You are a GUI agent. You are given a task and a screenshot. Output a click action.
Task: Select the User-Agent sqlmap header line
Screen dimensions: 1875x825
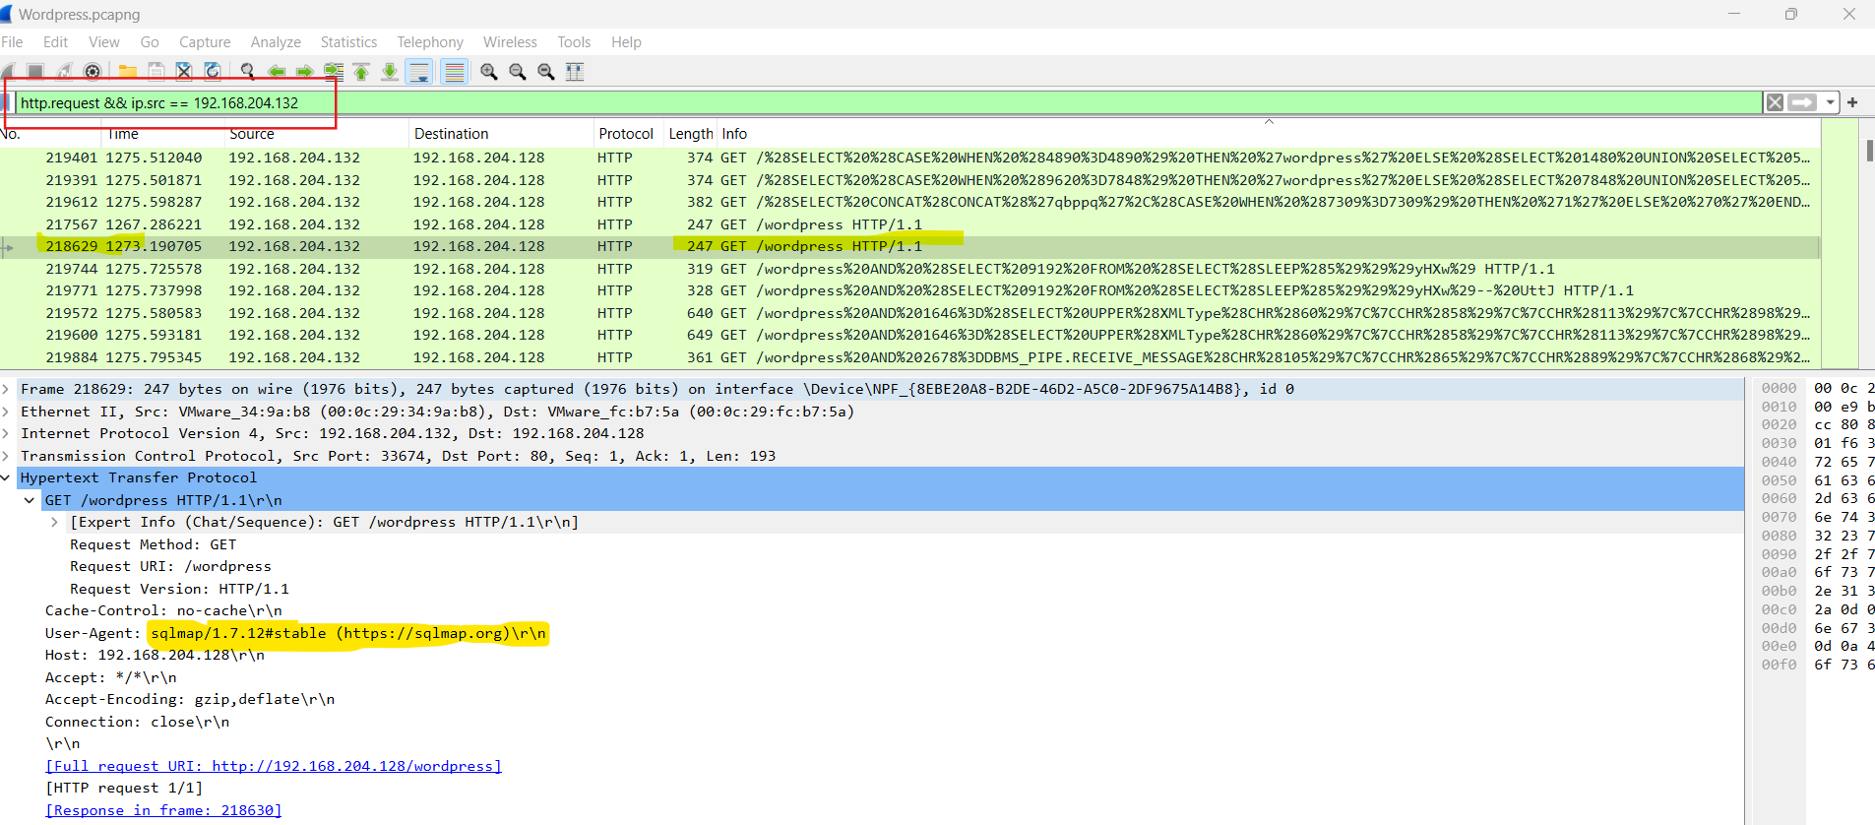click(295, 633)
